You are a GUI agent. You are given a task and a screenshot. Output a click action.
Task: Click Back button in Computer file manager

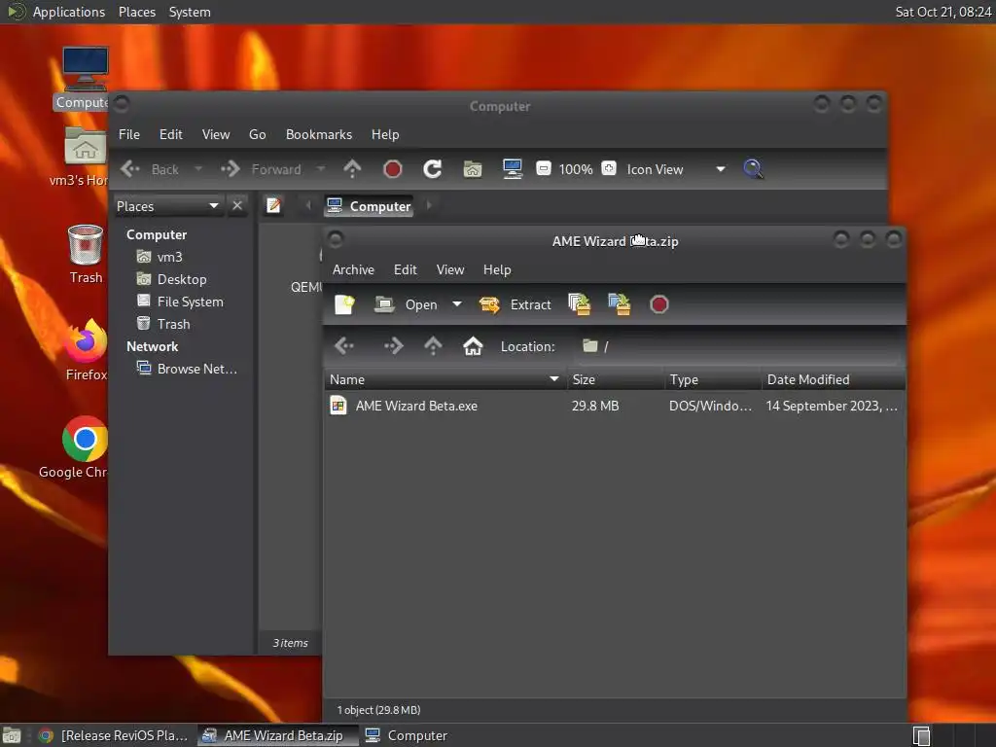(151, 169)
